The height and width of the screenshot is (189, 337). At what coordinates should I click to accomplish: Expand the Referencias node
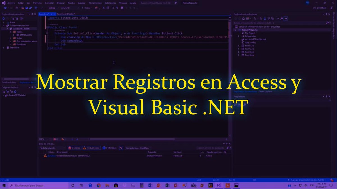click(x=239, y=36)
